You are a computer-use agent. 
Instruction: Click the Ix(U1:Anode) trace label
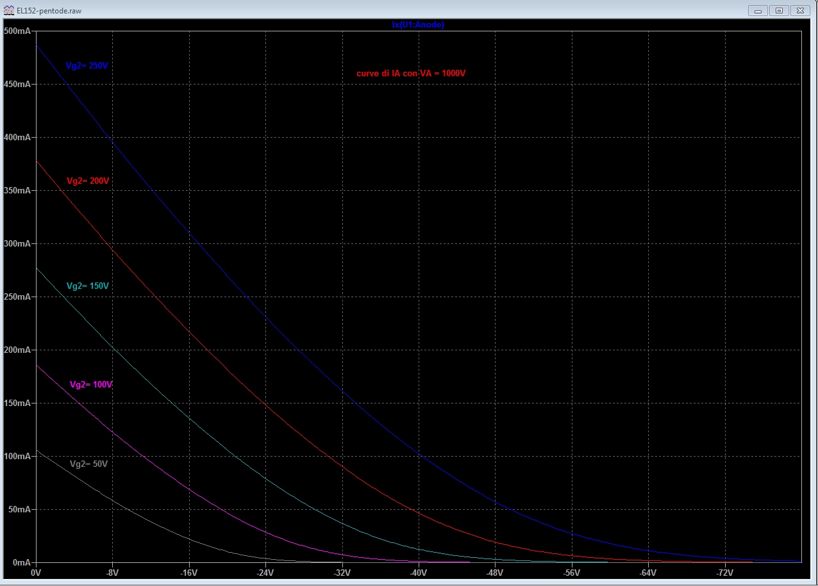point(418,25)
